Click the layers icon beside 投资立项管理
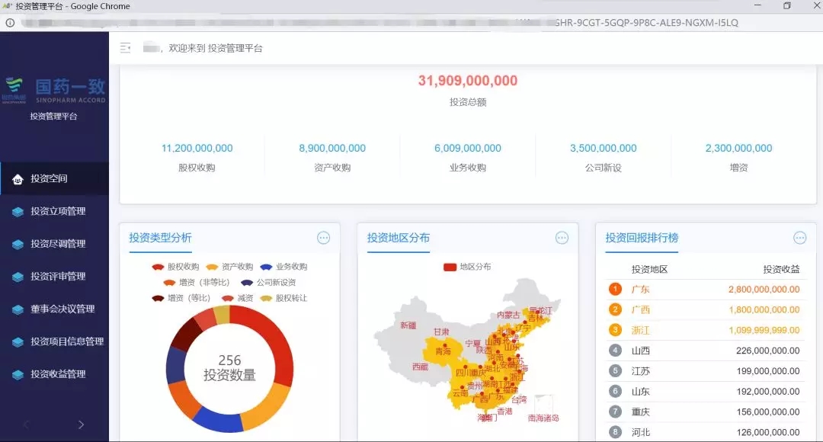The height and width of the screenshot is (442, 823). [x=18, y=212]
